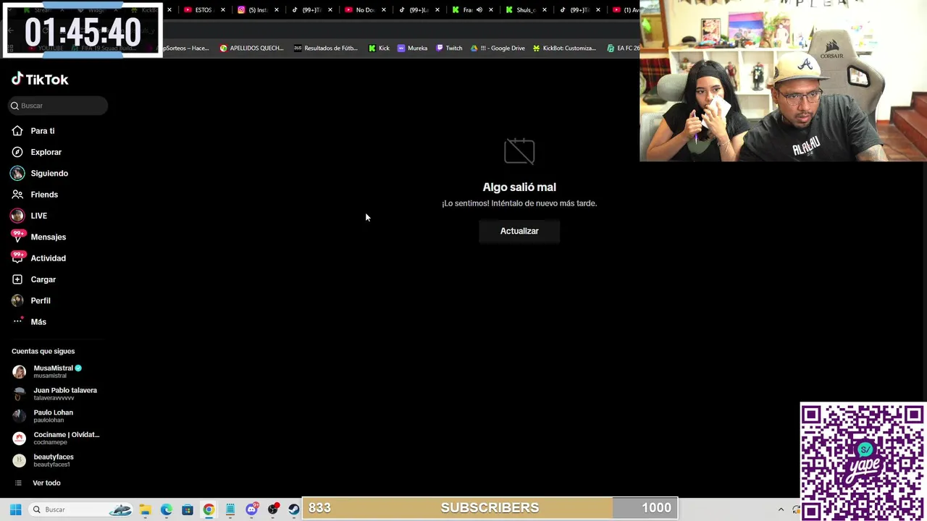Mute the Kick tab speaker icon
The height and width of the screenshot is (521, 927).
(x=479, y=10)
